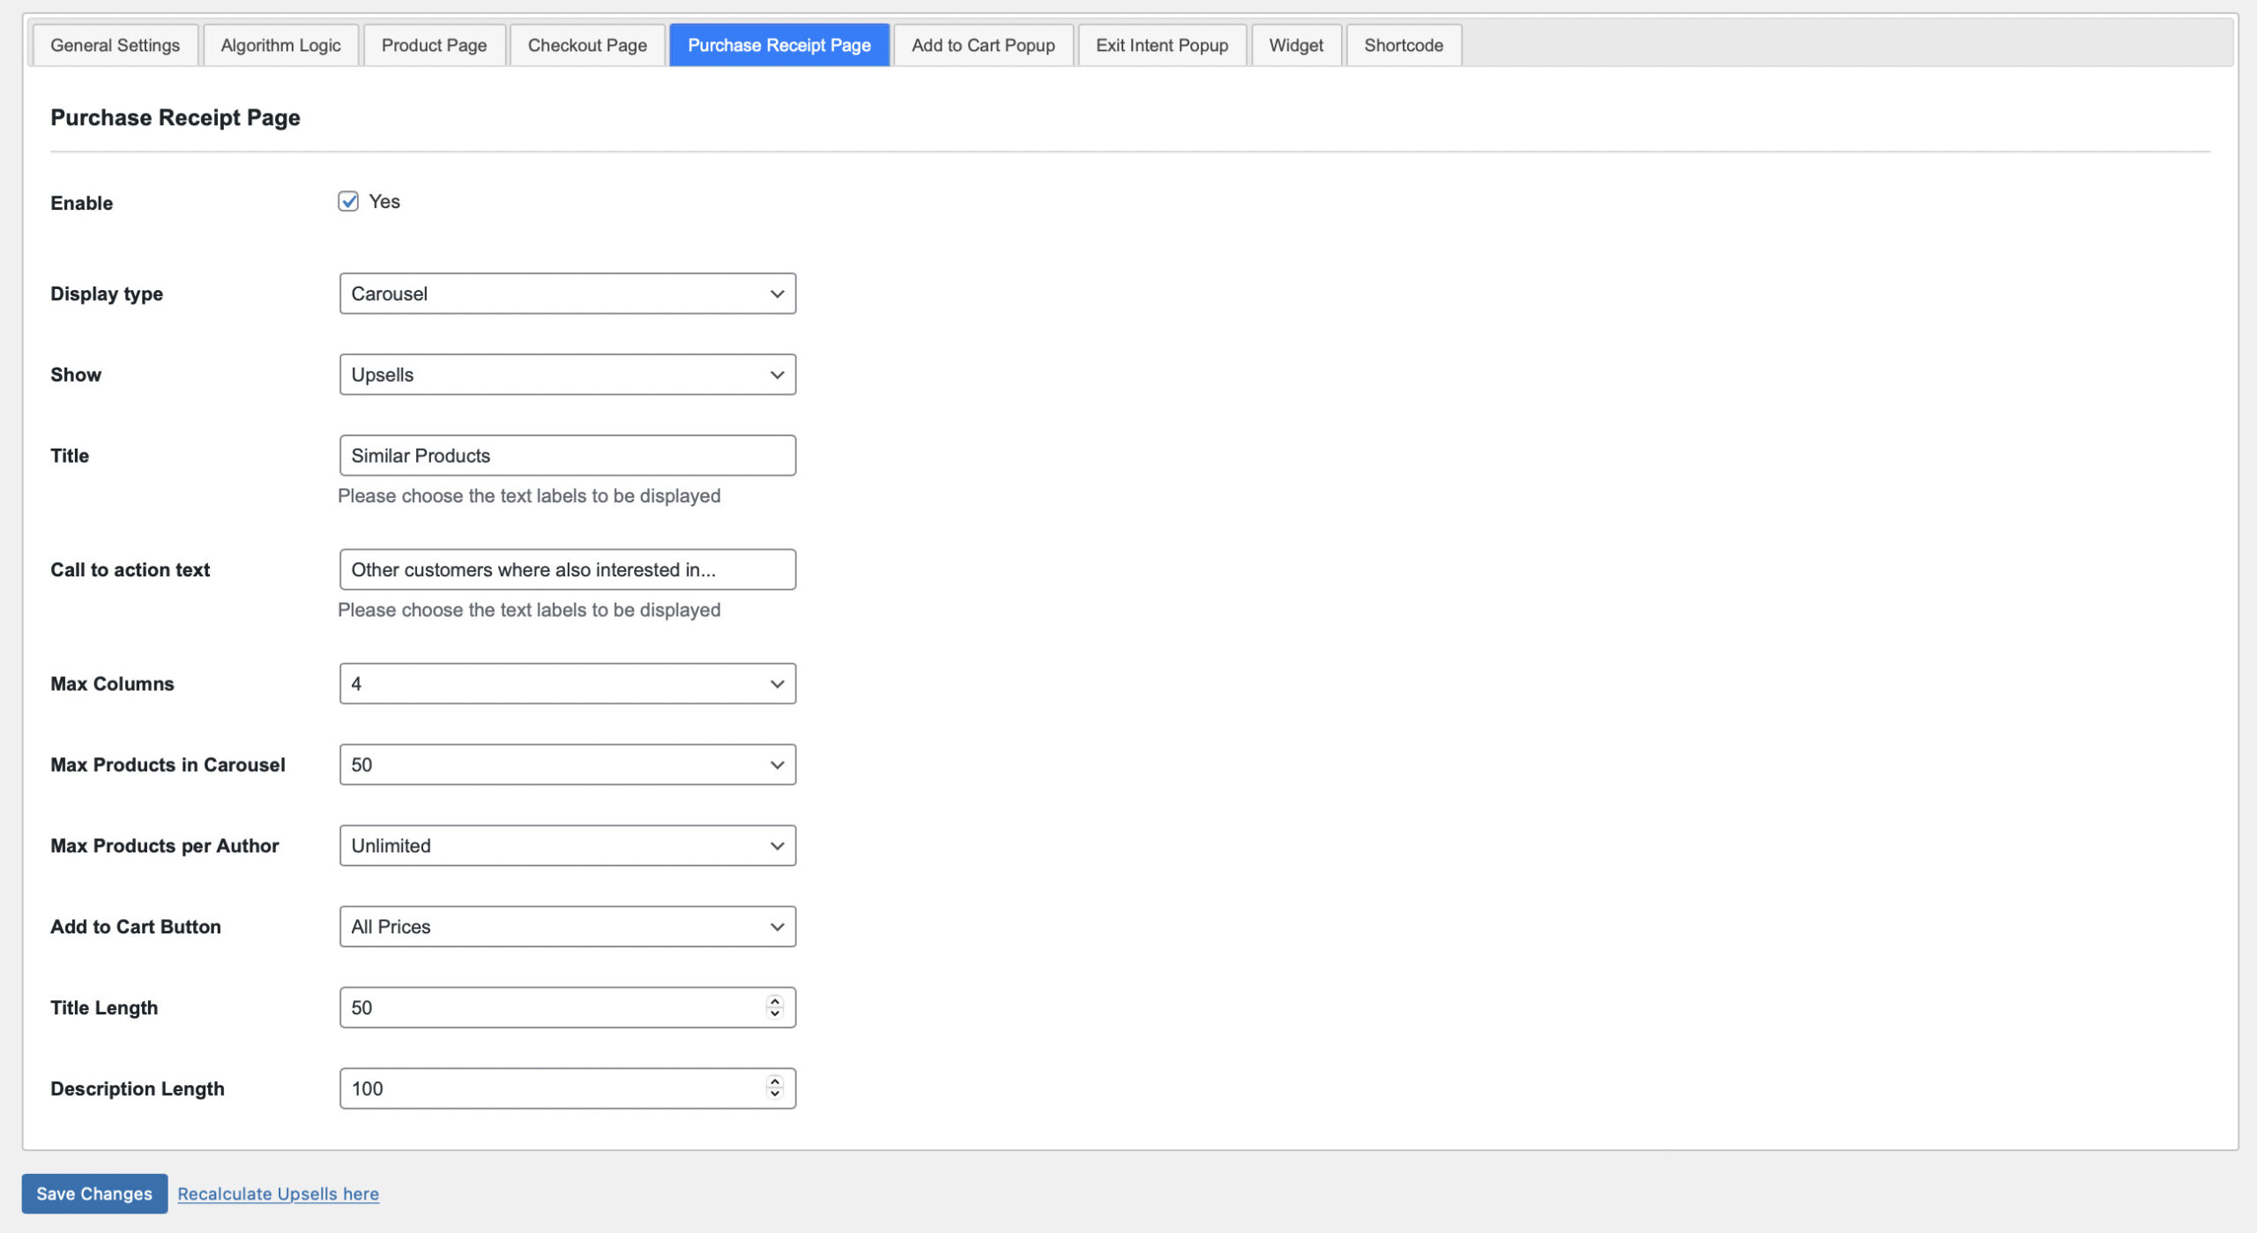Uncheck the Enable Yes checkbox
Image resolution: width=2257 pixels, height=1233 pixels.
(348, 202)
